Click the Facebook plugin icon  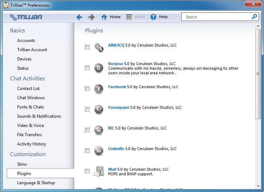[x=99, y=89]
